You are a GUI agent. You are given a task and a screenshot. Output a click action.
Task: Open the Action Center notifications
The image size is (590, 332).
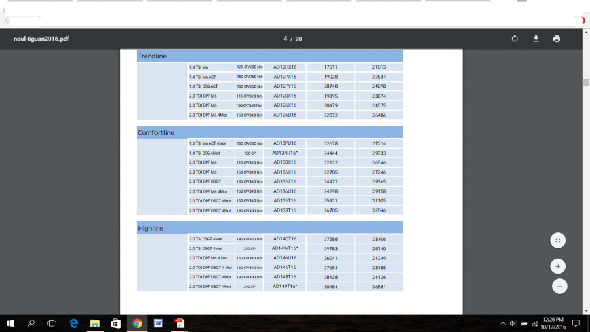(x=575, y=323)
